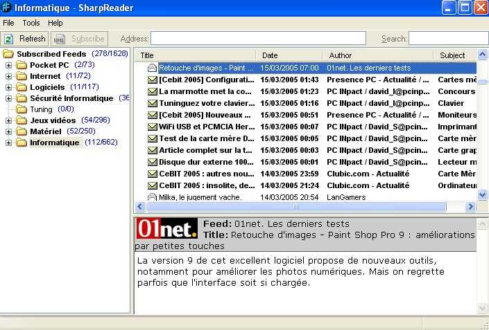489x330 pixels.
Task: Select article 'Disque dur externe 100...'
Action: [x=206, y=162]
